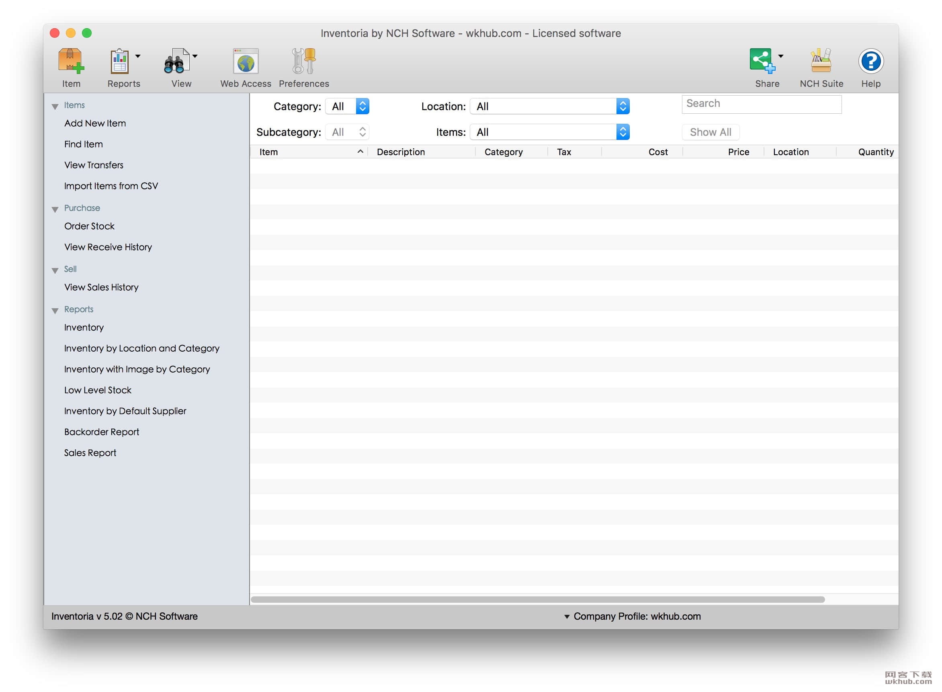Open Inventory by Default Supplier report
Viewport: 942px width, 692px height.
[125, 412]
